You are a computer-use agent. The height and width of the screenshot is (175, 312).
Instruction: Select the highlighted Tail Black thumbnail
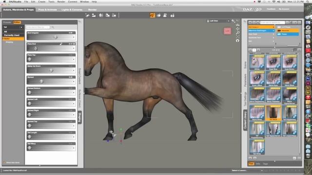[x=273, y=113]
